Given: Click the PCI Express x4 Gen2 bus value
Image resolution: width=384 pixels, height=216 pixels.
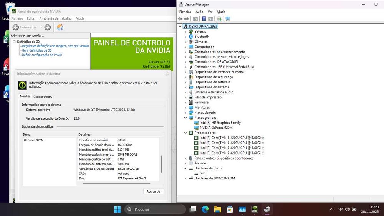Looking at the screenshot, I should 131,178.
